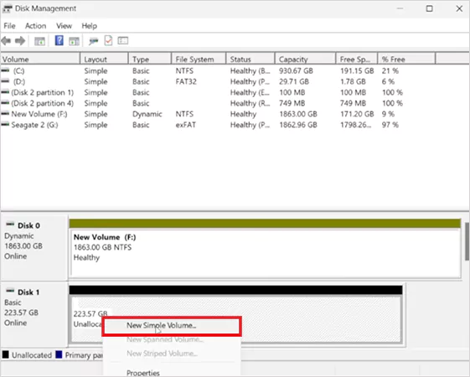Open the View menu
The height and width of the screenshot is (377, 470).
65,26
